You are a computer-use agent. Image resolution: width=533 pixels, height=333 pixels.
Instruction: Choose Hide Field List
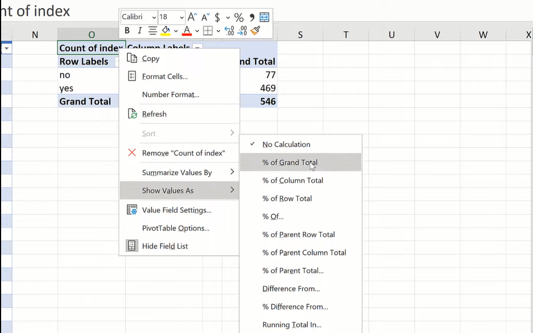(179, 246)
